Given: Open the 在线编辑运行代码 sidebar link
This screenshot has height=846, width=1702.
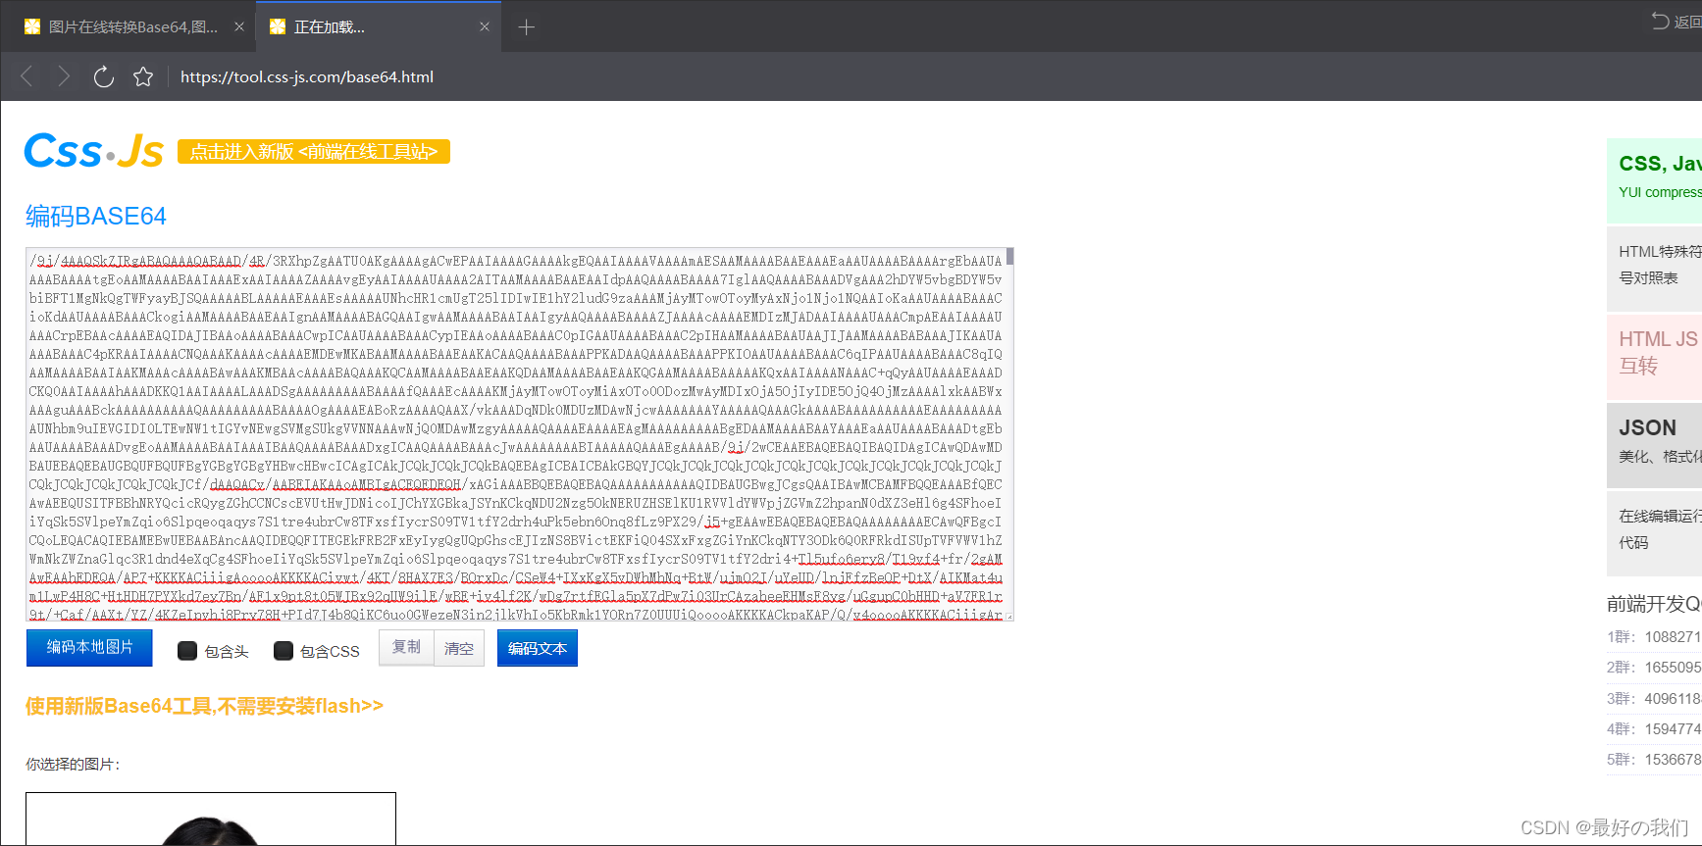Looking at the screenshot, I should [1654, 532].
